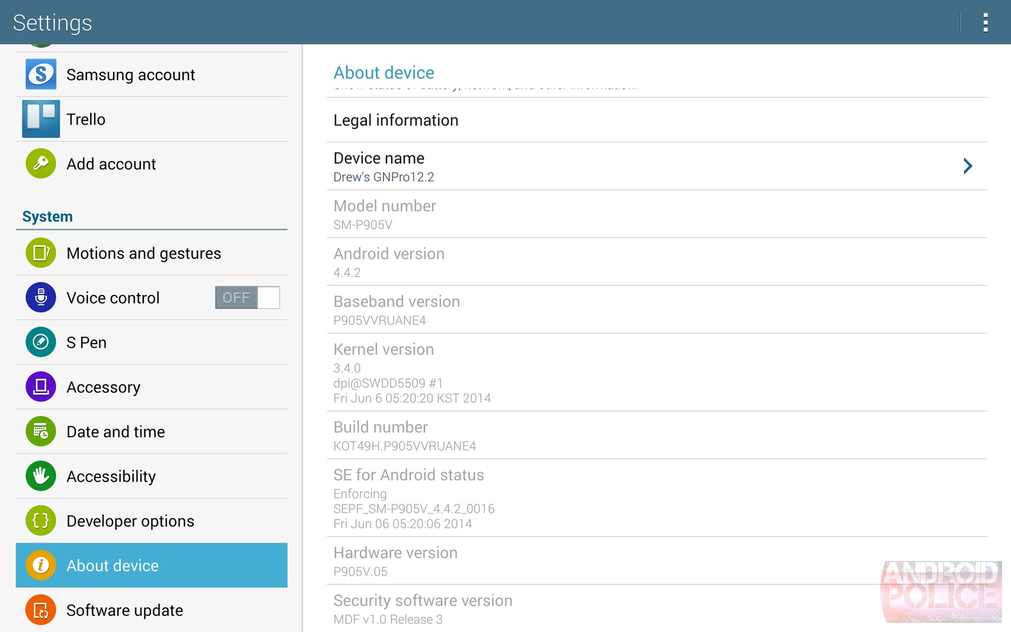Open Motions and gestures icon
The width and height of the screenshot is (1011, 632).
tap(41, 253)
